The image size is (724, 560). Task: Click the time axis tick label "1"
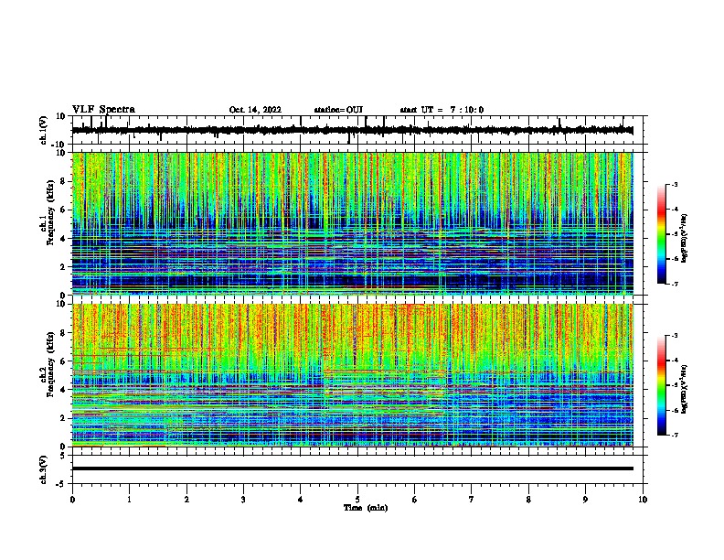[x=129, y=500]
